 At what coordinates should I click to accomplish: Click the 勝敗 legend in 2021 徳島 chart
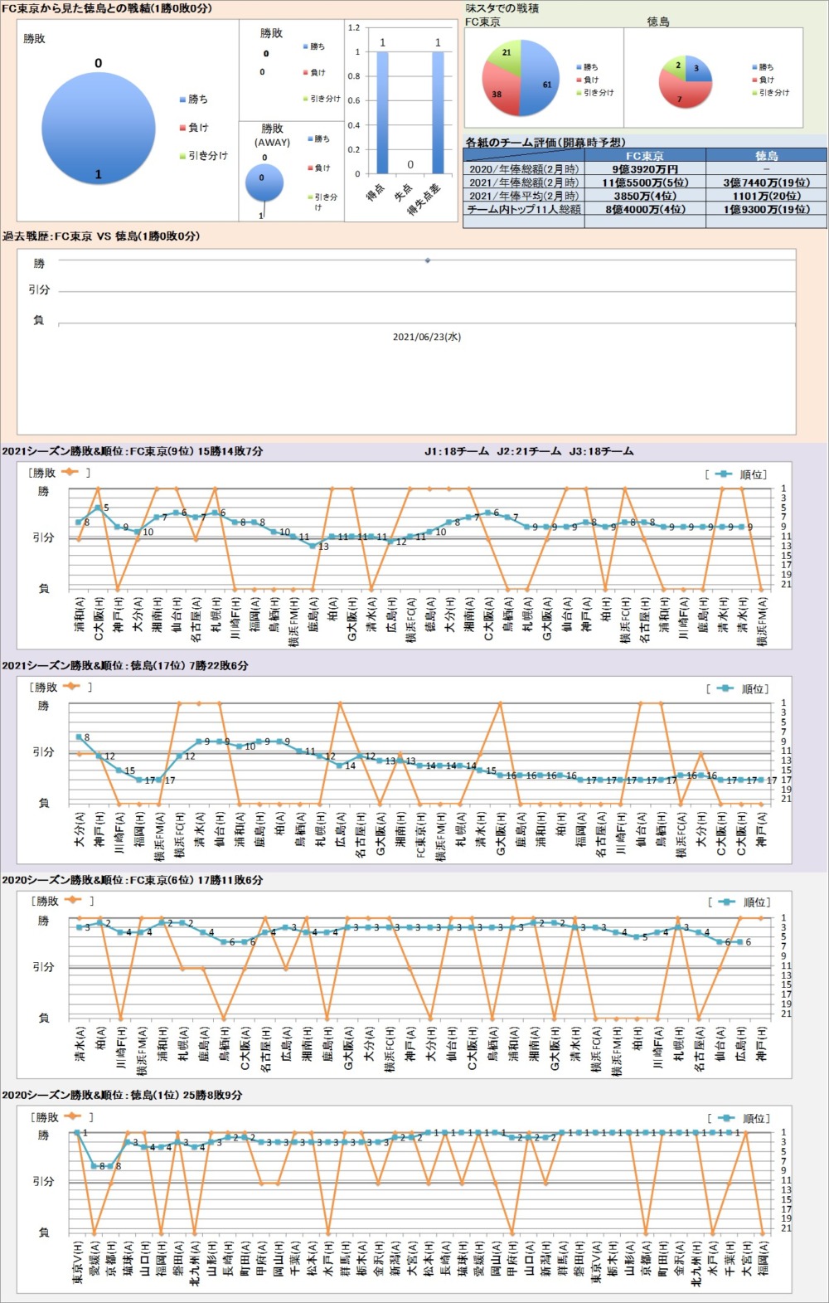coord(51,687)
